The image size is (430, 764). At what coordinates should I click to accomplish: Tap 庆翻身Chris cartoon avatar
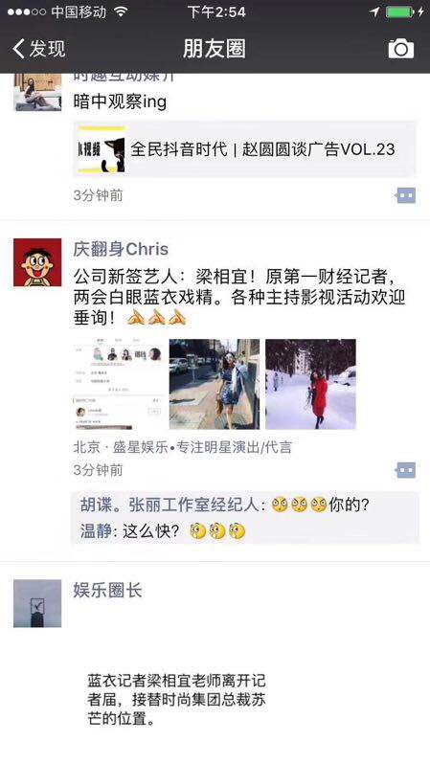(x=37, y=262)
